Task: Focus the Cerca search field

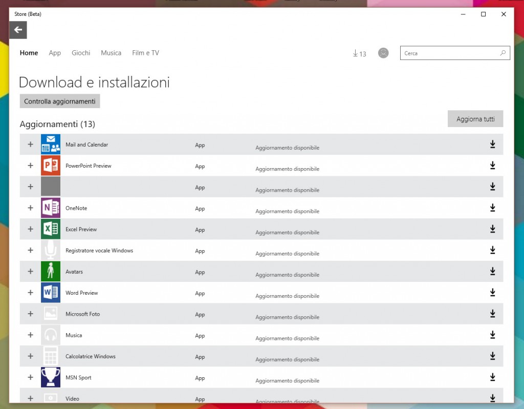Action: tap(455, 53)
